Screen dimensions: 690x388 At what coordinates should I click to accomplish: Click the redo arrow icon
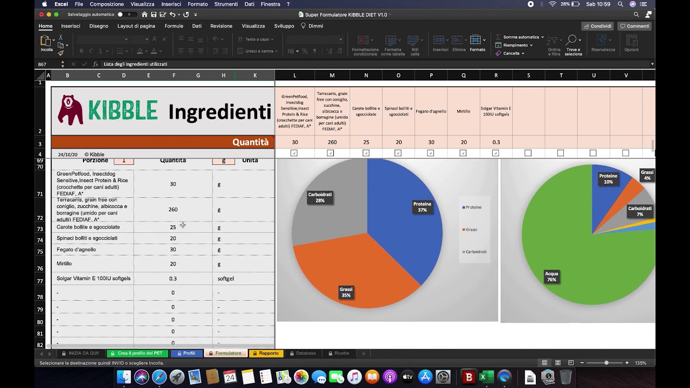pyautogui.click(x=186, y=15)
